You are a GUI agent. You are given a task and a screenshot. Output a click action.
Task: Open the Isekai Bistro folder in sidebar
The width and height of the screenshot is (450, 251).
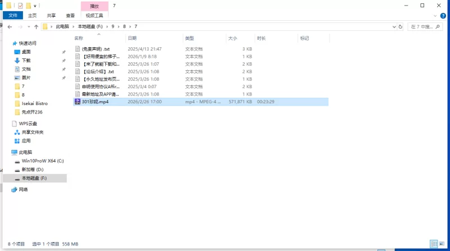35,103
